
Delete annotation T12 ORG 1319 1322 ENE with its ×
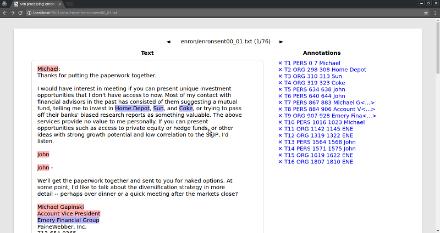click(280, 135)
